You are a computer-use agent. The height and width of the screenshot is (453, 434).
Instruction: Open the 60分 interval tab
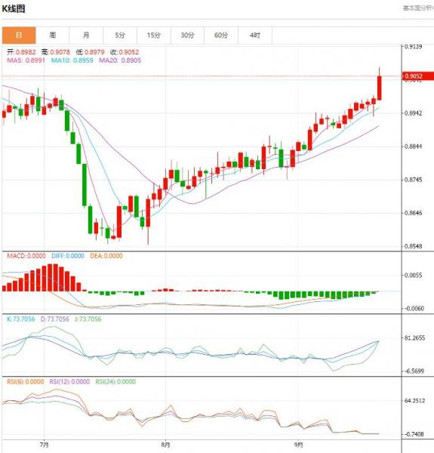[x=221, y=35]
